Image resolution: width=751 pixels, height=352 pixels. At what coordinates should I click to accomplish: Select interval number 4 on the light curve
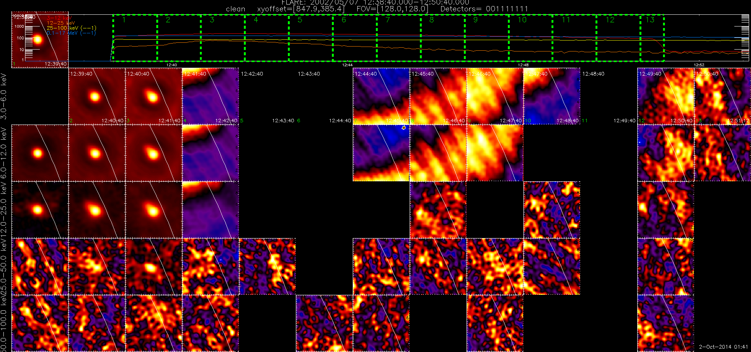(x=256, y=20)
